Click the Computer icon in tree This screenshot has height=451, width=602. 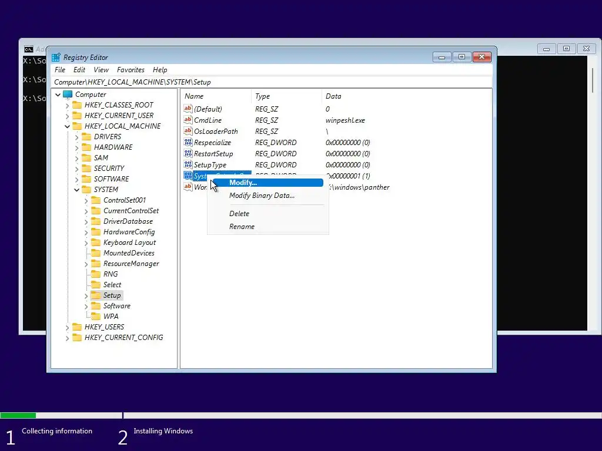click(68, 95)
